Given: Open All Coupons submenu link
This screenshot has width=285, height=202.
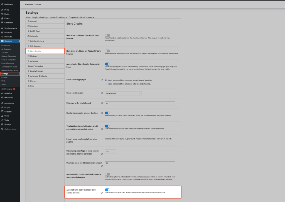Looking at the screenshot, I should coord(6,49).
